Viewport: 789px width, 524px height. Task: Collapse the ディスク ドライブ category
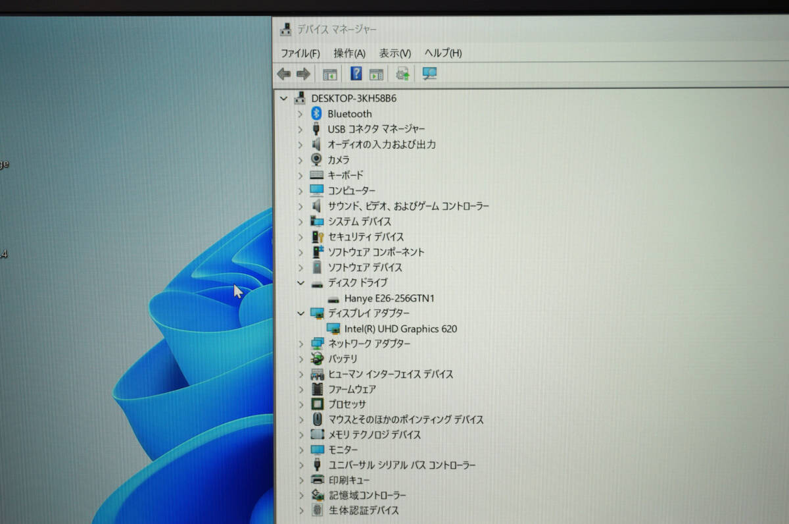300,282
